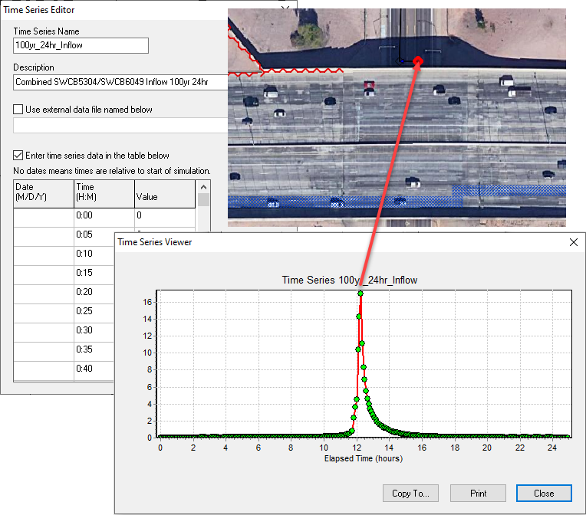Image resolution: width=586 pixels, height=515 pixels.
Task: Enable 'Use external data file' checkbox
Action: pos(19,110)
